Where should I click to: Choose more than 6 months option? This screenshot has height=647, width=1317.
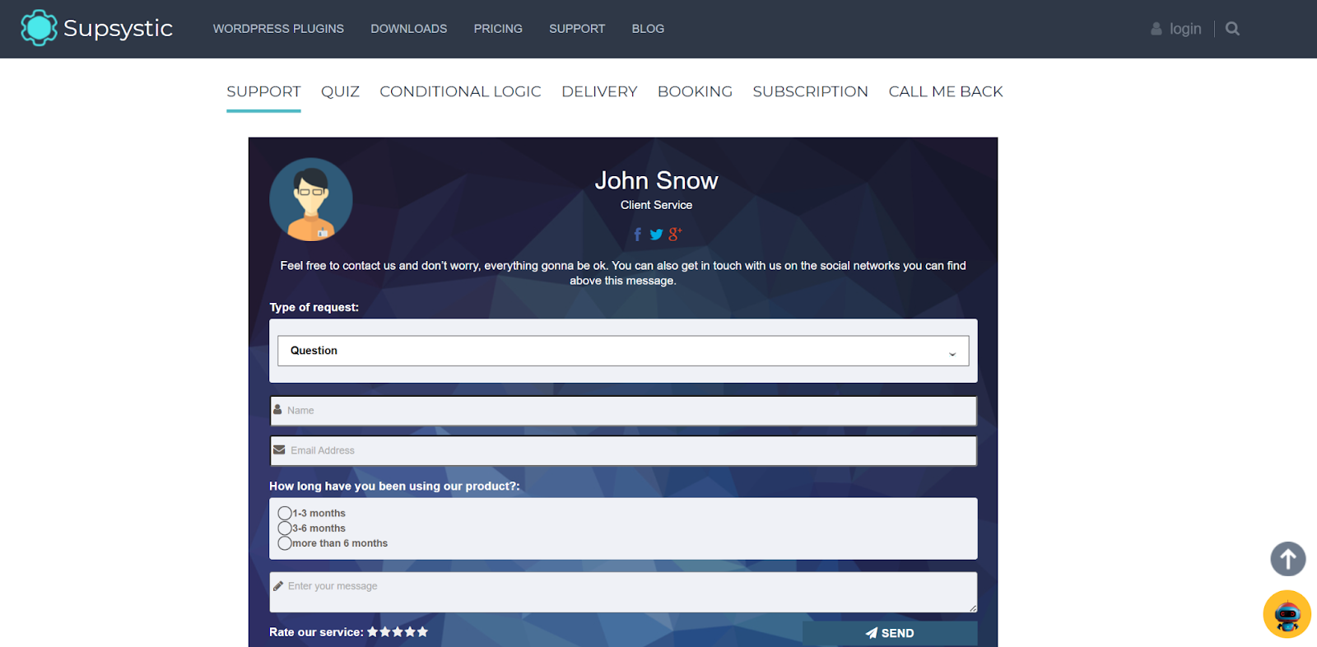click(285, 543)
